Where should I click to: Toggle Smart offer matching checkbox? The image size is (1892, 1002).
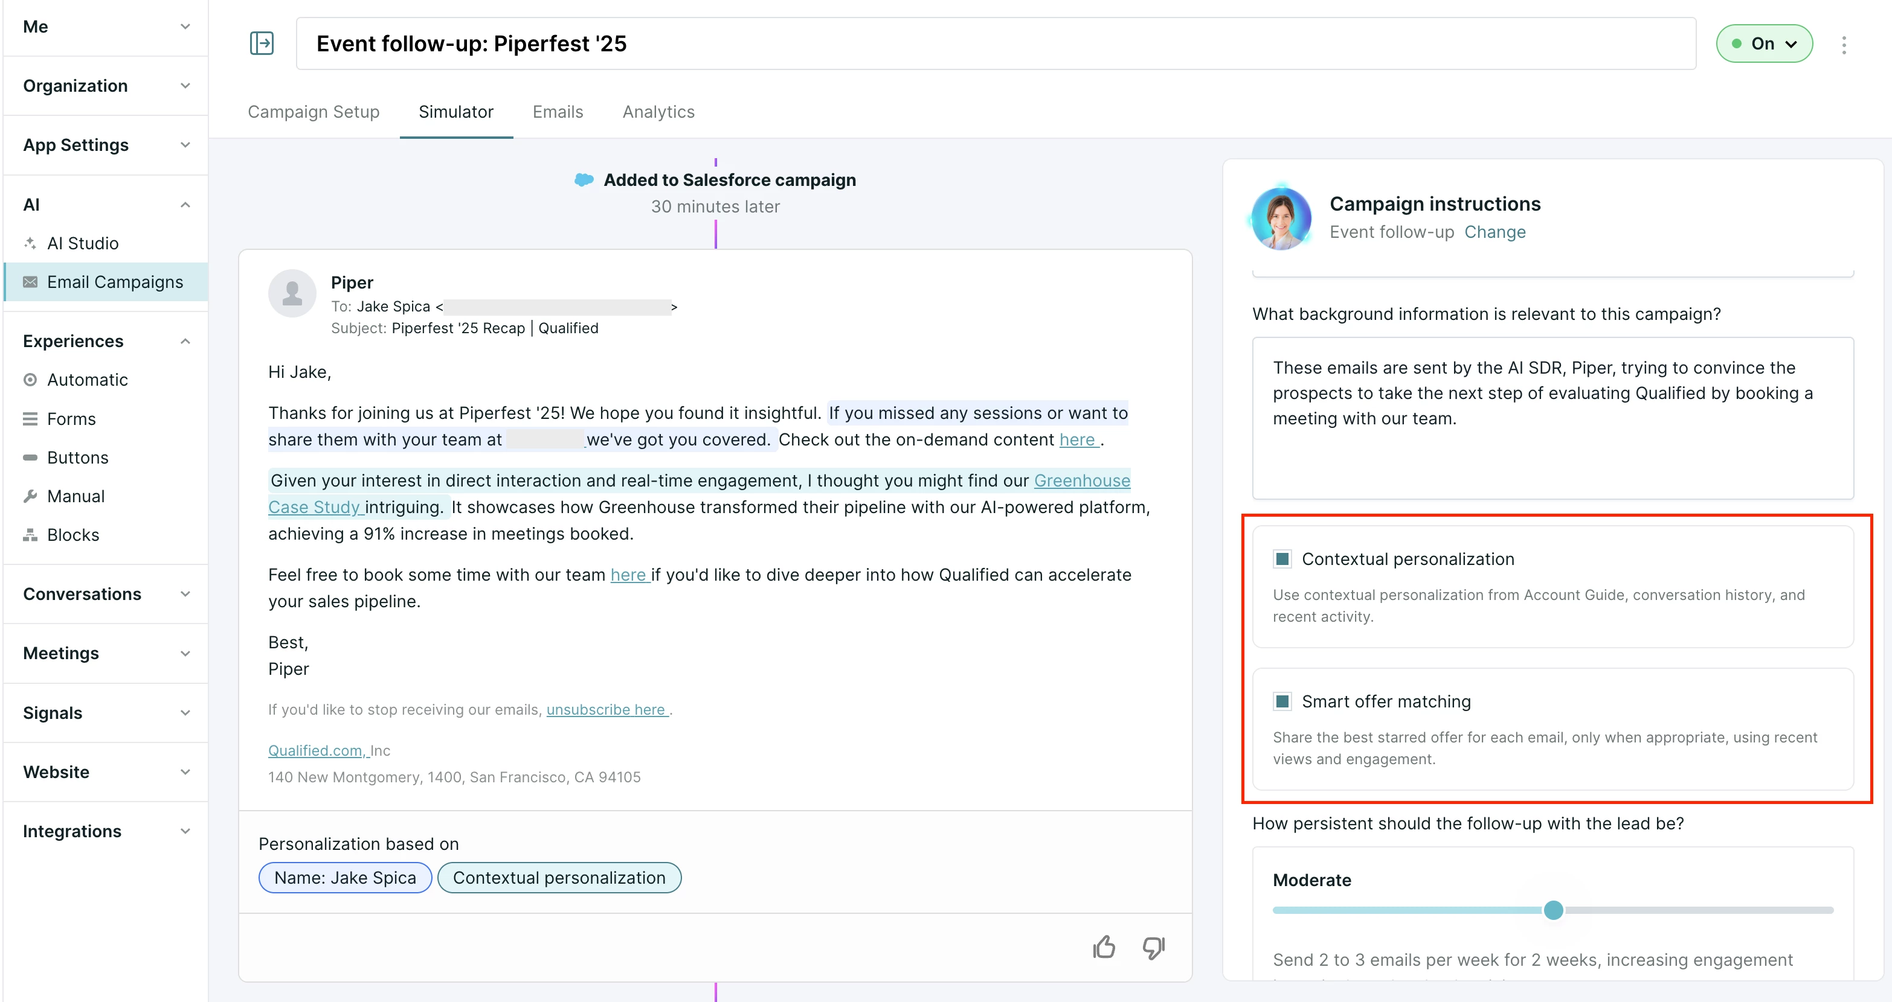click(x=1282, y=702)
